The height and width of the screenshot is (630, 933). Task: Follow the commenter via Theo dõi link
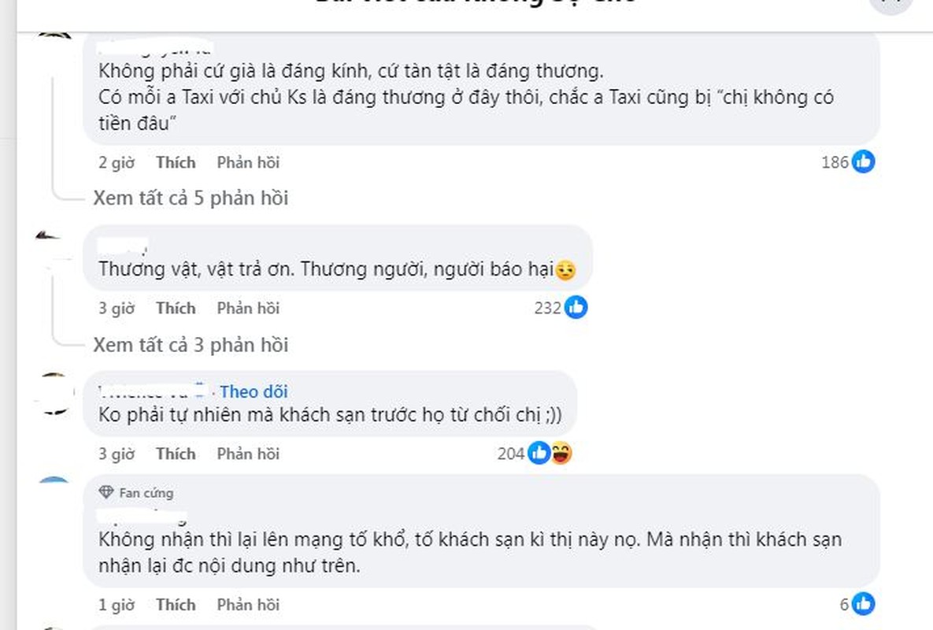pos(254,391)
